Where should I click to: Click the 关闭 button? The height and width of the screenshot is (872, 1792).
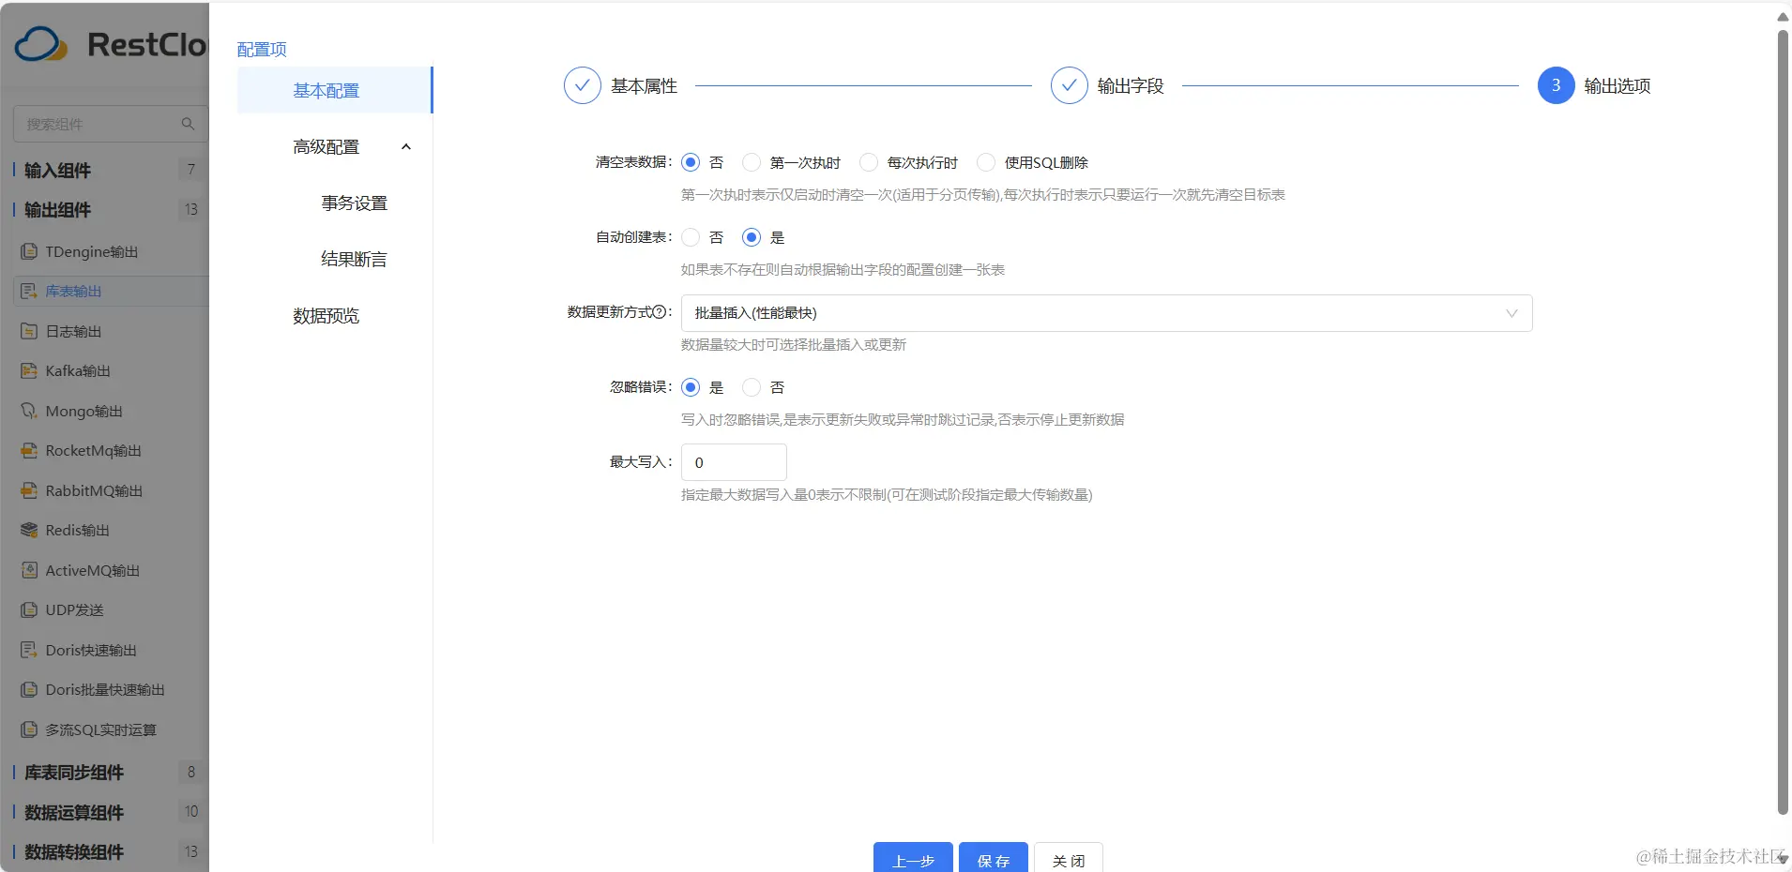click(1069, 858)
